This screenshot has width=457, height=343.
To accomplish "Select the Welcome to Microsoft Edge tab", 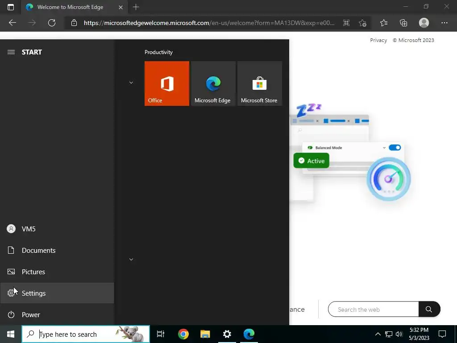I will 74,7.
